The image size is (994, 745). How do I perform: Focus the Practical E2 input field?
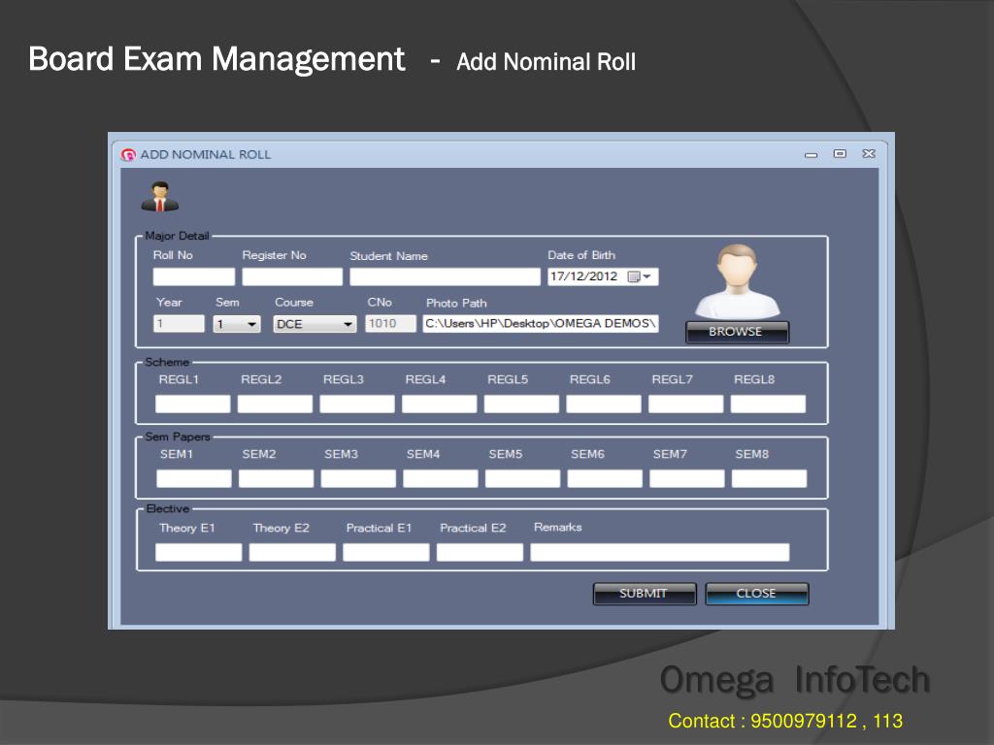pyautogui.click(x=480, y=552)
